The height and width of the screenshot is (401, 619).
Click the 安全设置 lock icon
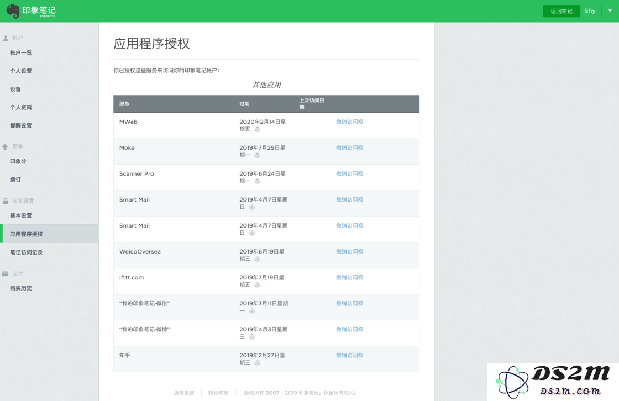point(6,201)
